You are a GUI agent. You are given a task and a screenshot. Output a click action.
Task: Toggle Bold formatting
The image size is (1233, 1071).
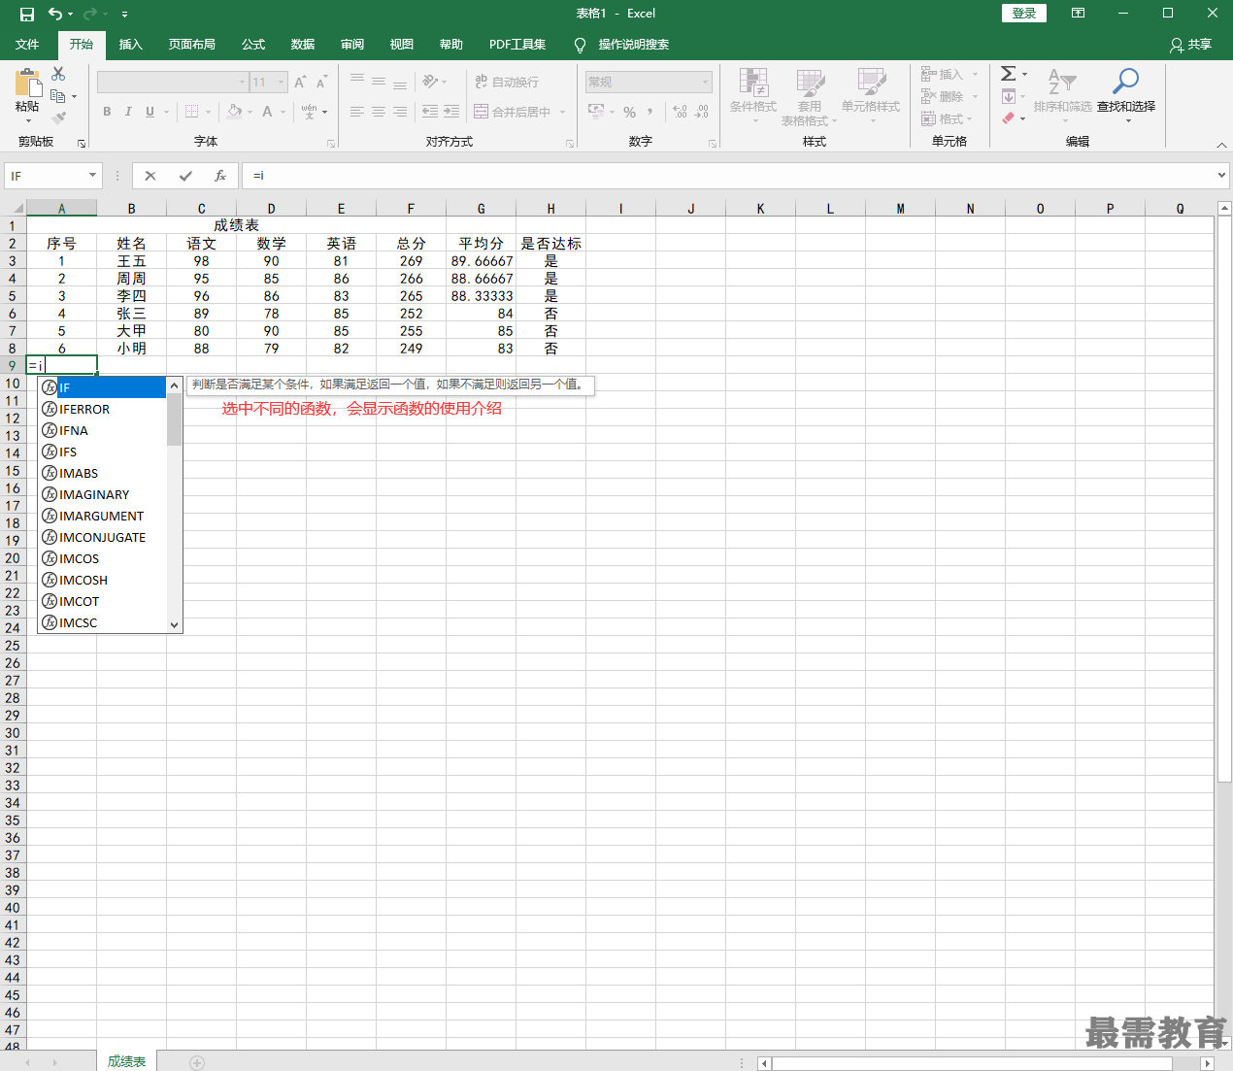[x=107, y=112]
